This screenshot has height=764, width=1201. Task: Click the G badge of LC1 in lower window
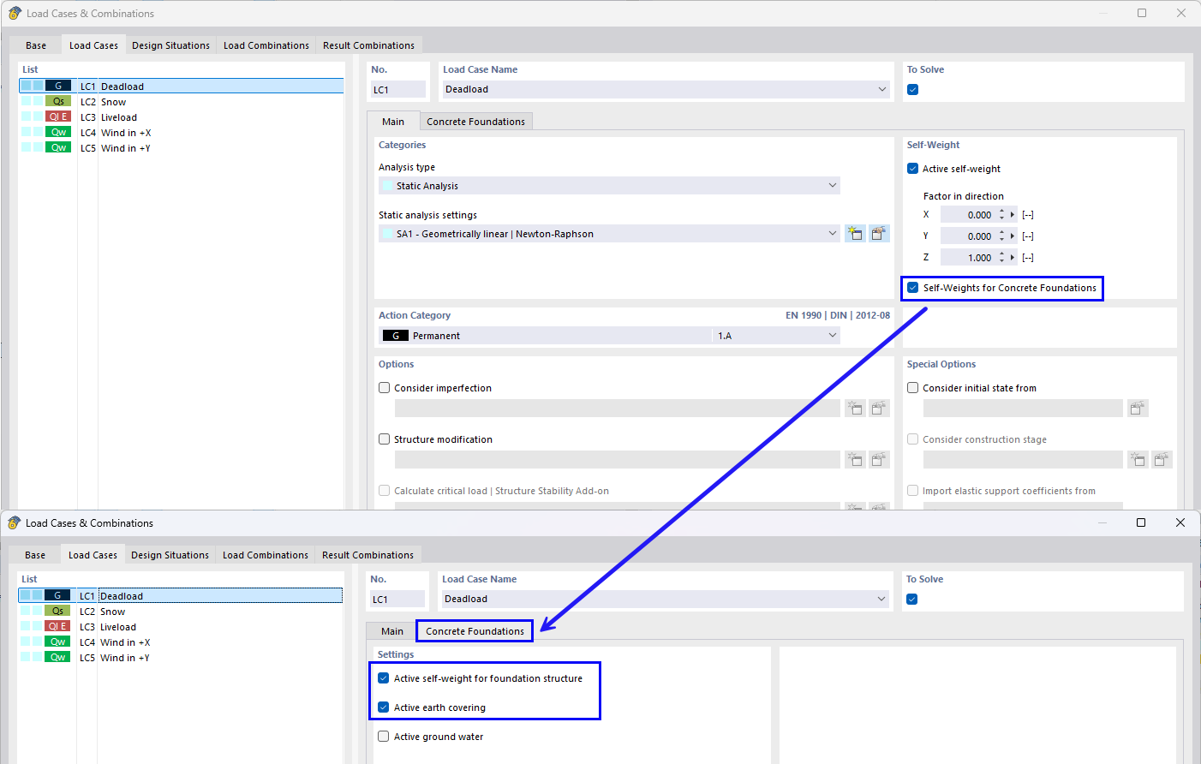pyautogui.click(x=57, y=596)
